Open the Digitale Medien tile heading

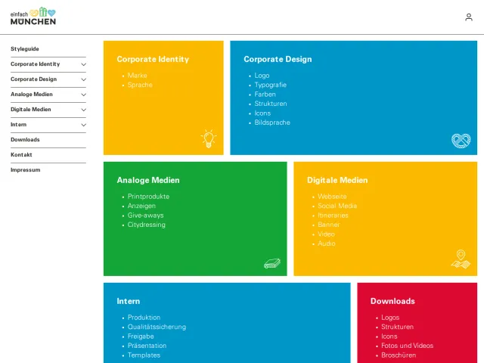tap(337, 180)
